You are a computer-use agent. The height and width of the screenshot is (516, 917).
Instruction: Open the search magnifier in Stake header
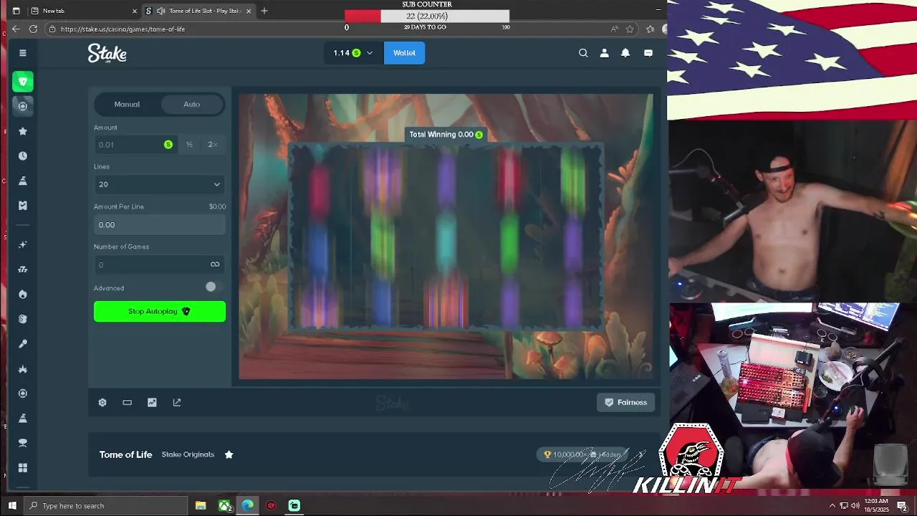tap(583, 53)
